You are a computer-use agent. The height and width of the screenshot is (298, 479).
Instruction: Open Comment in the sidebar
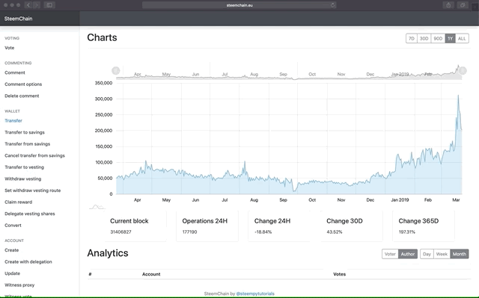15,72
